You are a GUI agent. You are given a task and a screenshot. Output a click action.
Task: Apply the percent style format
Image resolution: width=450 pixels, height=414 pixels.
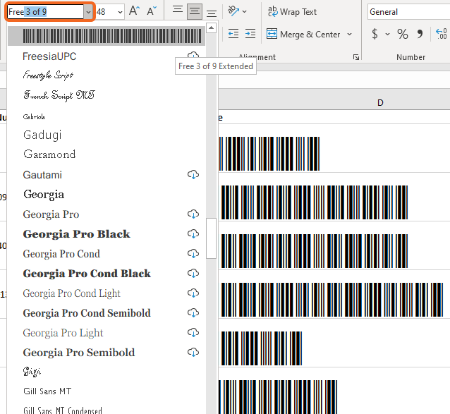pyautogui.click(x=402, y=34)
